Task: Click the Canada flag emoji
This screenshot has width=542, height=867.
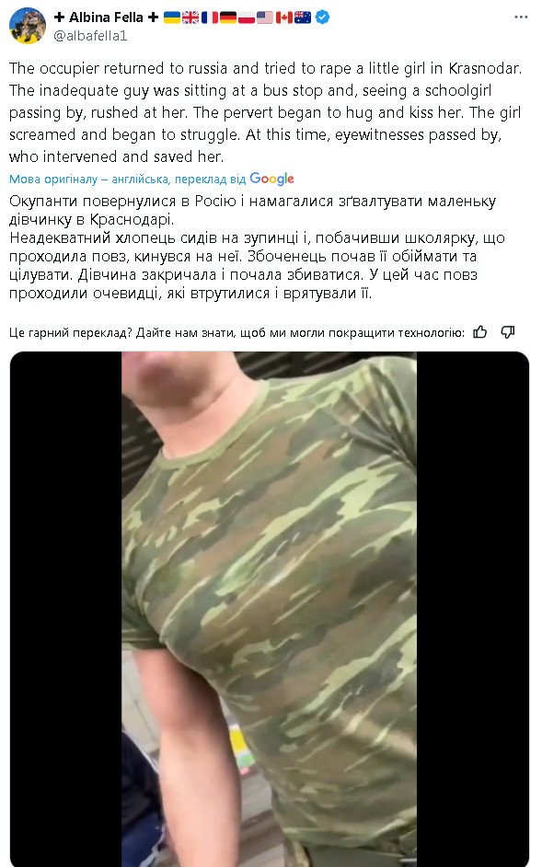Action: (284, 17)
